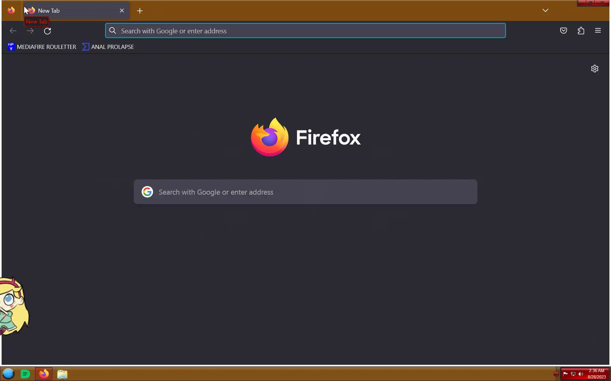Viewport: 611px width, 381px height.
Task: Save page to Pocket
Action: pos(563,31)
